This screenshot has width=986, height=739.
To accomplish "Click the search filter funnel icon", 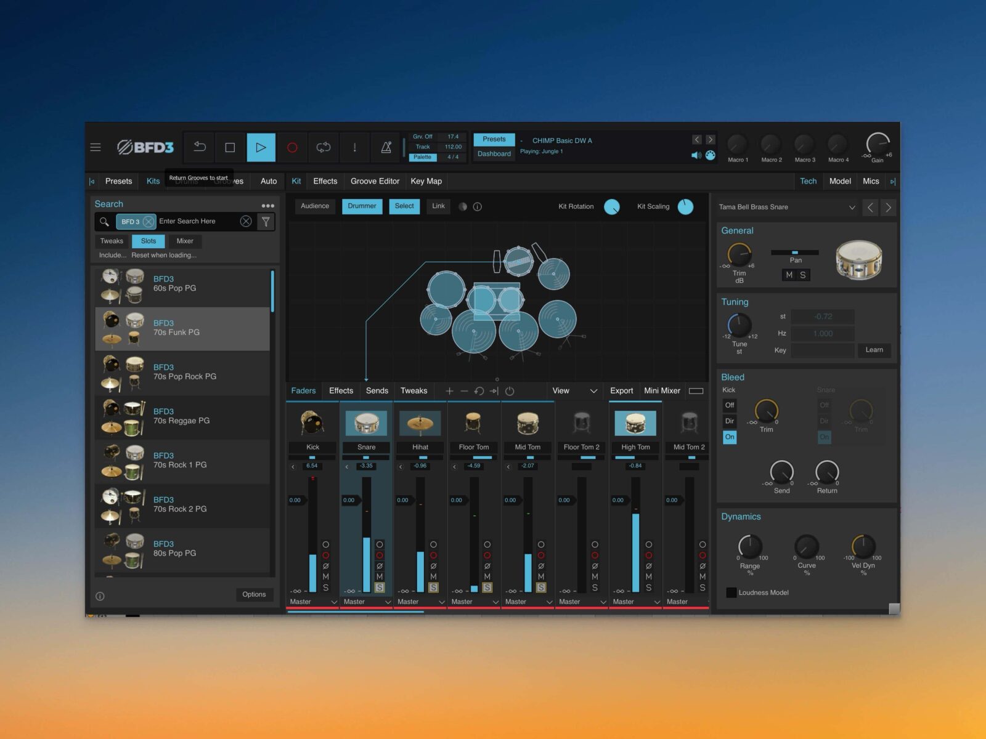I will click(x=266, y=222).
